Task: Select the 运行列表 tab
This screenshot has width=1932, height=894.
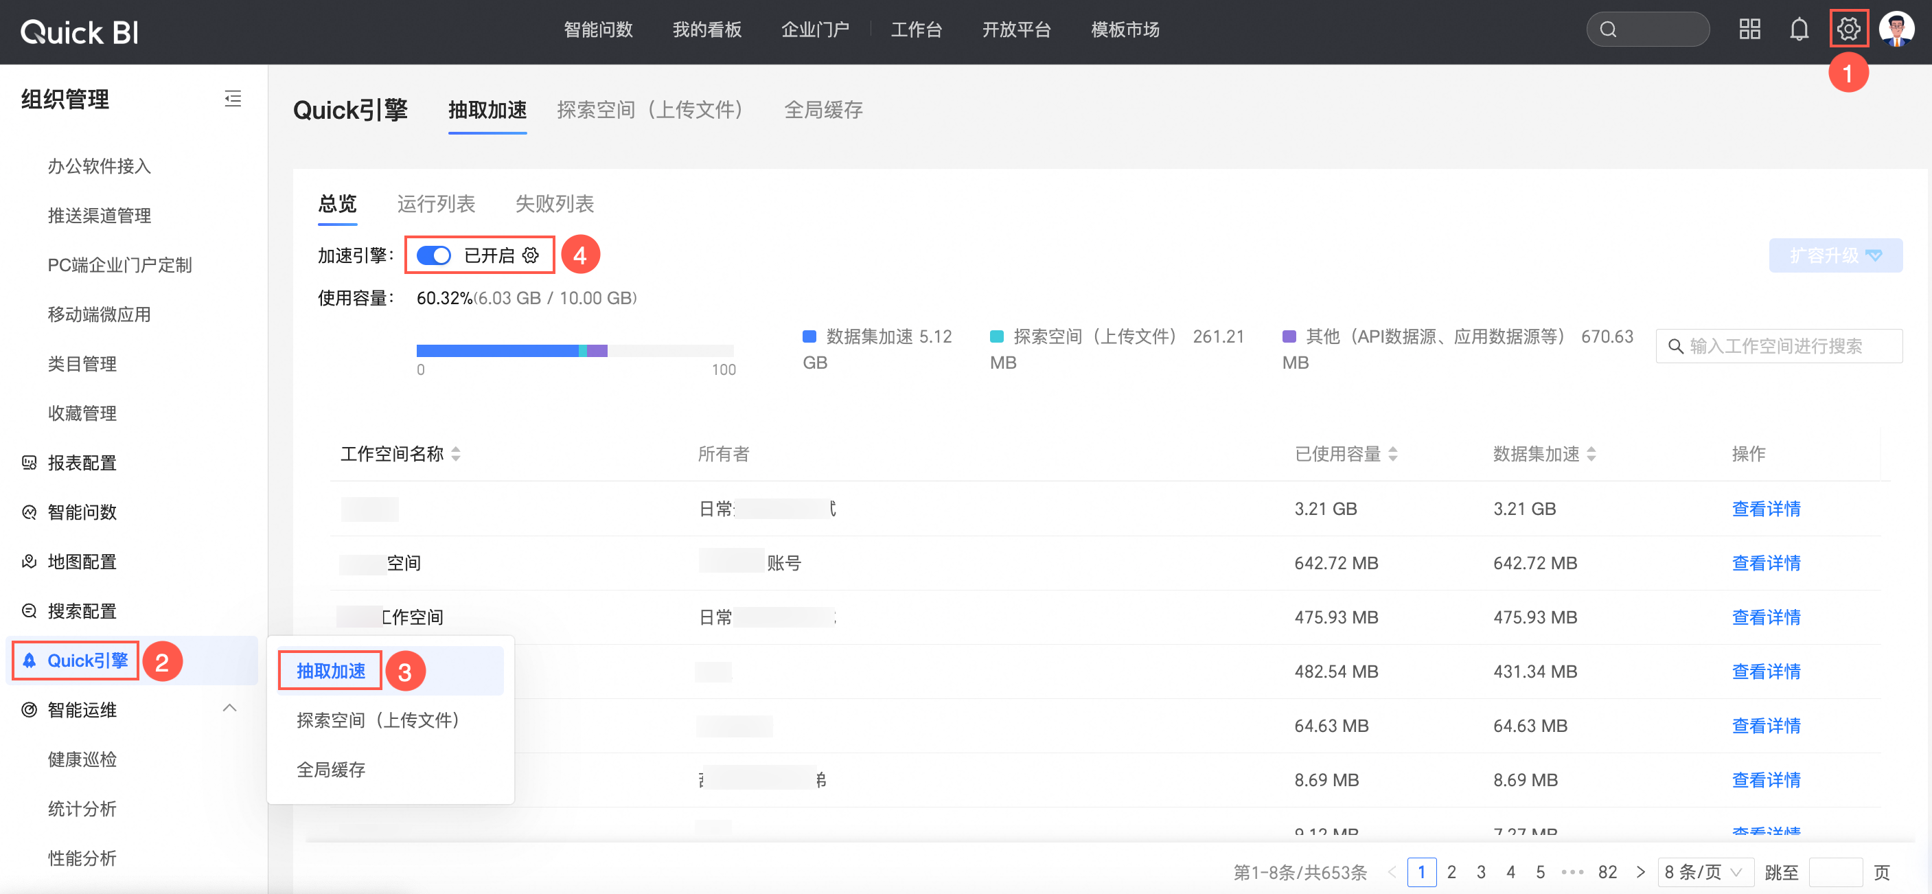Action: coord(436,203)
